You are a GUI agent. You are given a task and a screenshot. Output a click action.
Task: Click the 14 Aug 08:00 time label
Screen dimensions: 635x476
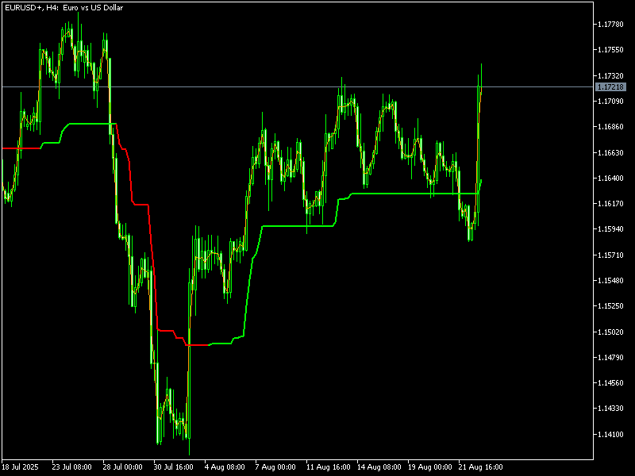[379, 467]
